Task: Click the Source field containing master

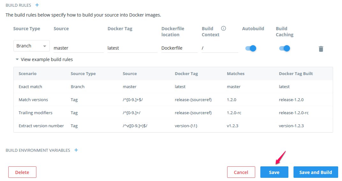Action: tap(78, 48)
